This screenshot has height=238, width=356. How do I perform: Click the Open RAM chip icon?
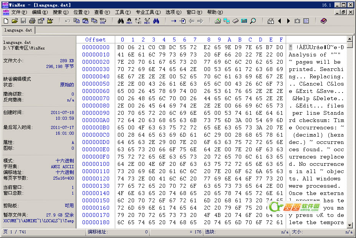235,21
